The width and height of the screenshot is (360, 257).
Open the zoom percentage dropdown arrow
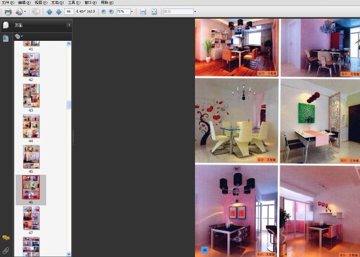132,11
